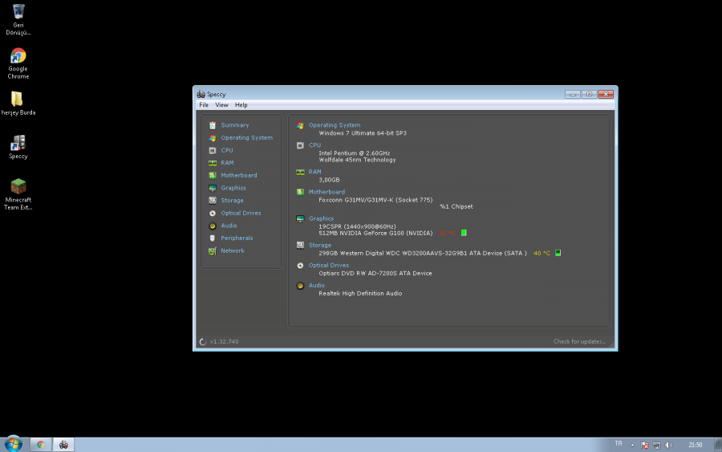
Task: Click the sidebar Motherboard icon
Action: point(213,176)
